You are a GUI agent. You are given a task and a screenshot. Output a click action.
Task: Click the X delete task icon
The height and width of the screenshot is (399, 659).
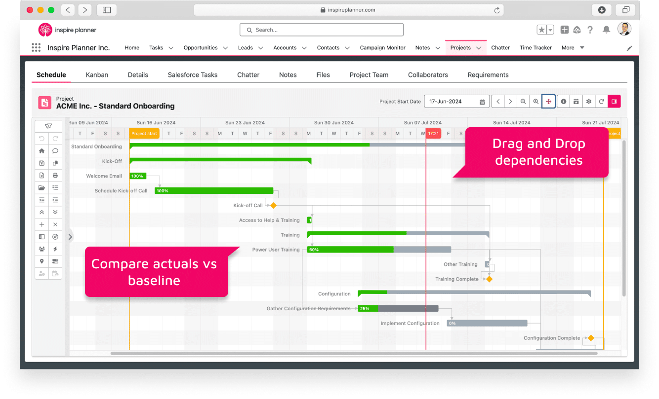pyautogui.click(x=55, y=224)
